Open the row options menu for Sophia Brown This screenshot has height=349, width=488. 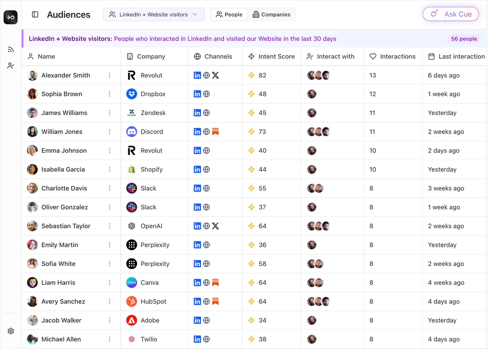click(110, 94)
